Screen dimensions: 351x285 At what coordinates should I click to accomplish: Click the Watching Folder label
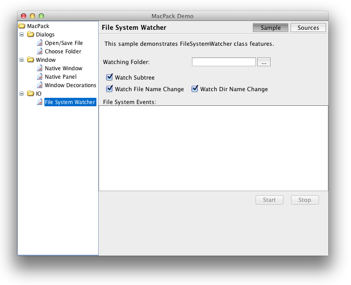click(126, 62)
